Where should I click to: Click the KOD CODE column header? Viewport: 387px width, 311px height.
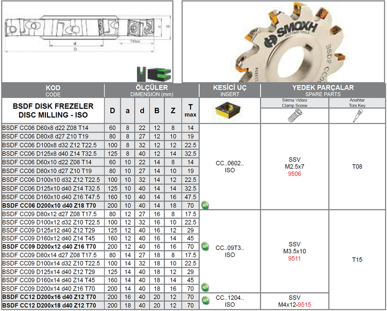point(53,91)
